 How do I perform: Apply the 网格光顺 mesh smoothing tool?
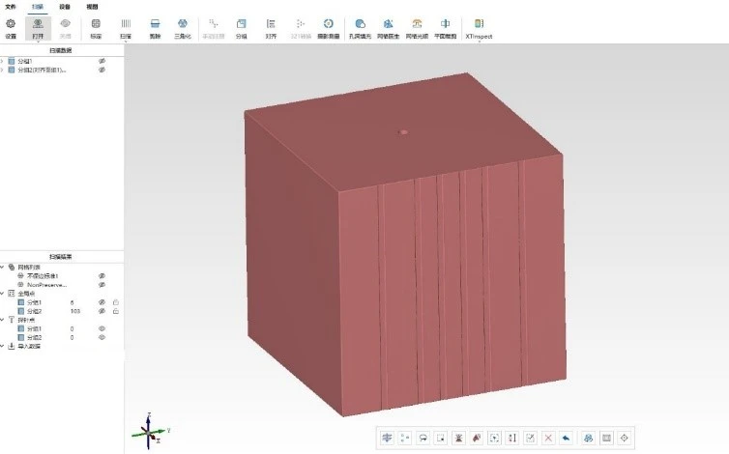(x=417, y=28)
